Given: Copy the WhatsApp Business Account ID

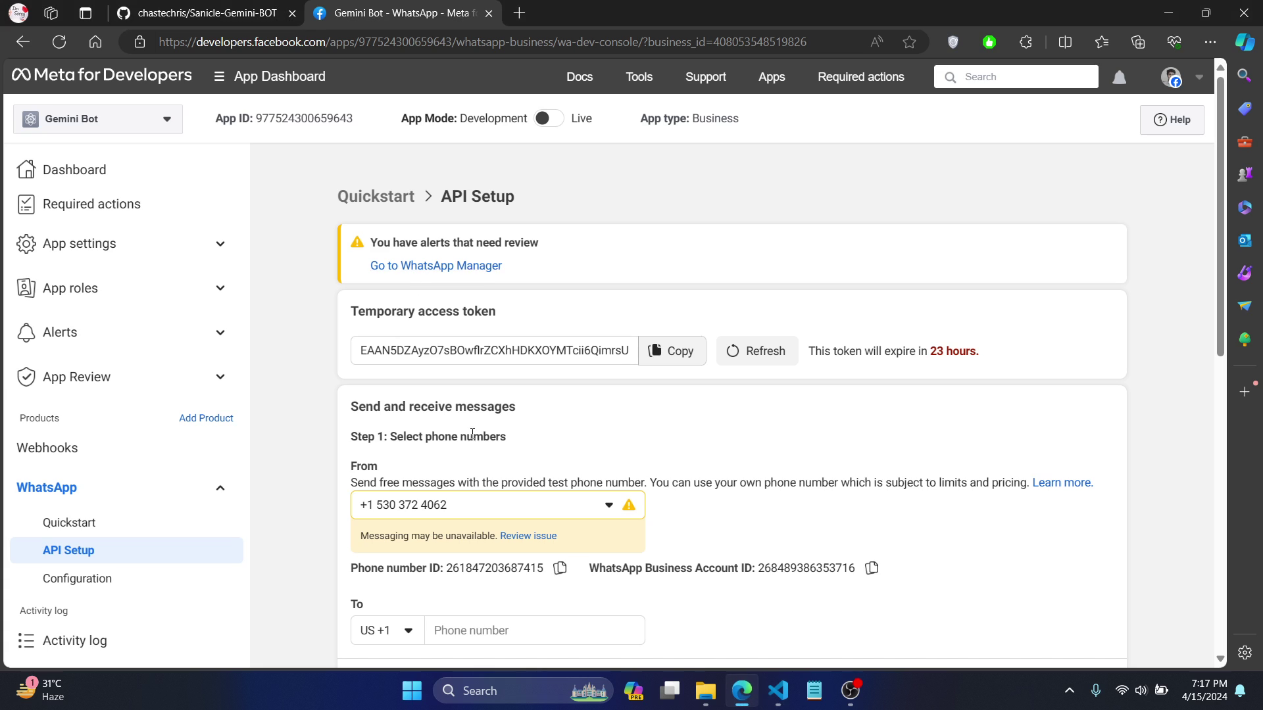Looking at the screenshot, I should point(872,568).
